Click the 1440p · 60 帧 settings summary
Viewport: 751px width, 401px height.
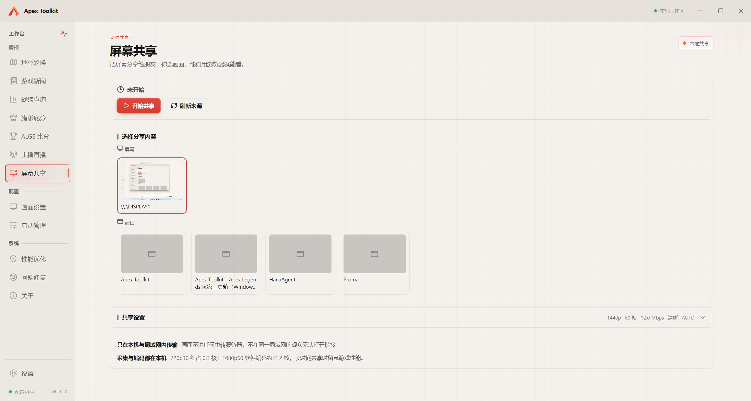pos(651,318)
